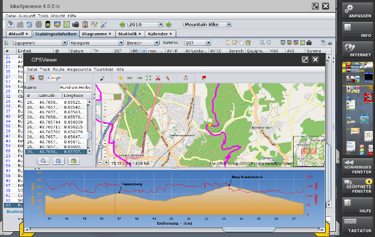Click the map zoom slider handle
This screenshot has height=237, width=375.
[x=101, y=147]
